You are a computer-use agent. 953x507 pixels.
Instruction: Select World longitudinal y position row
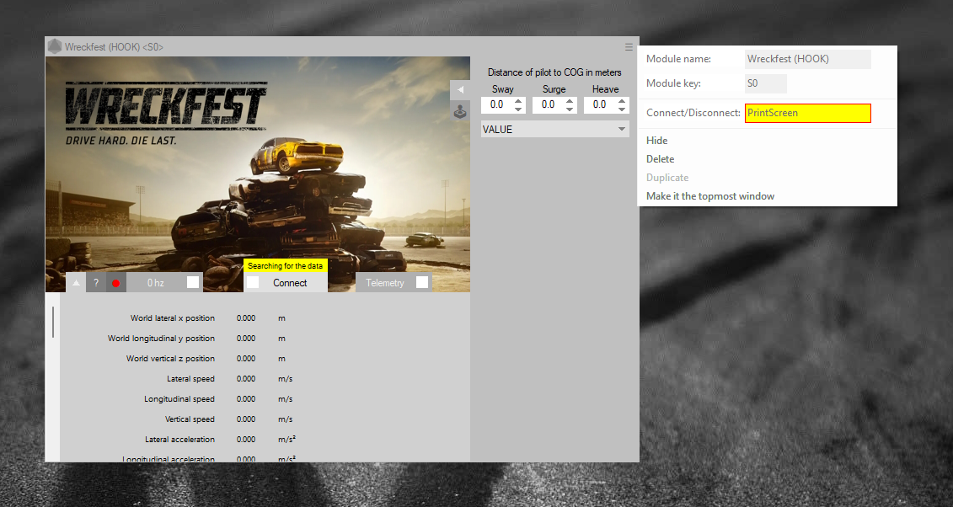click(195, 339)
